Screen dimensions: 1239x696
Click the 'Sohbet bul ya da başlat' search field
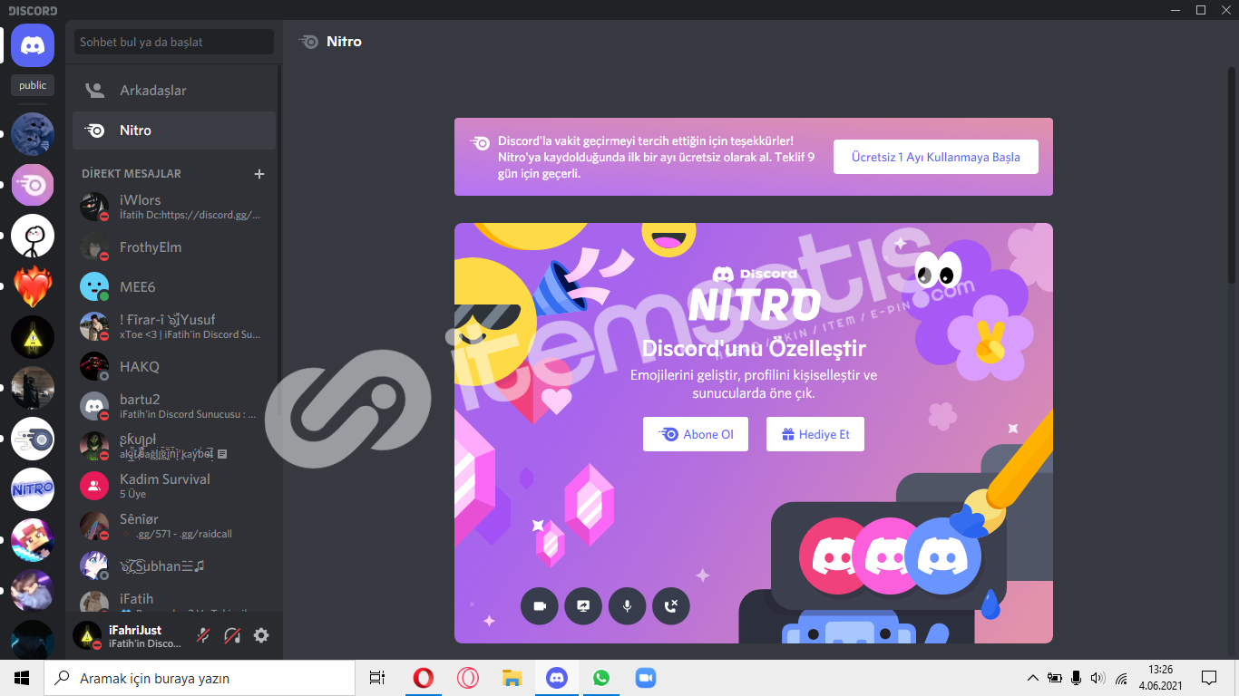point(174,42)
